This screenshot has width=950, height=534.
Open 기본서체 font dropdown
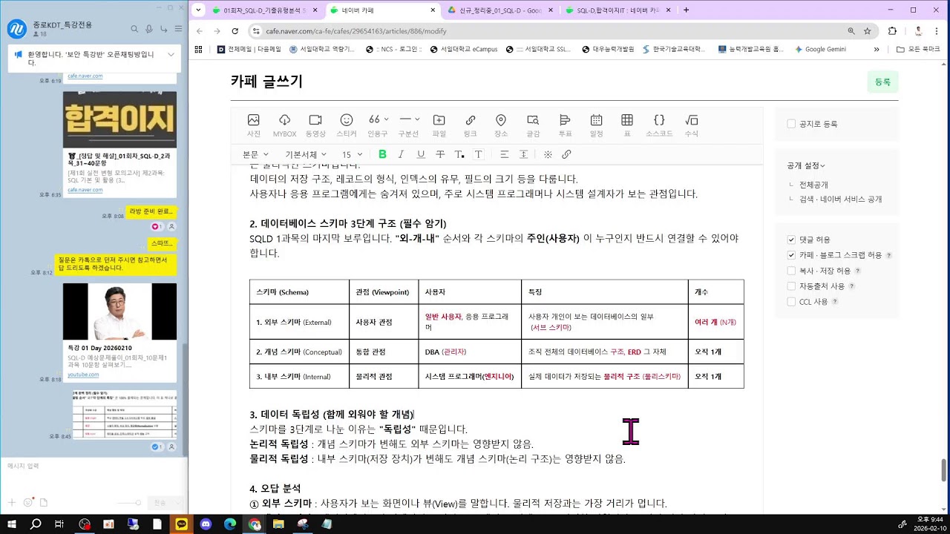(x=305, y=154)
